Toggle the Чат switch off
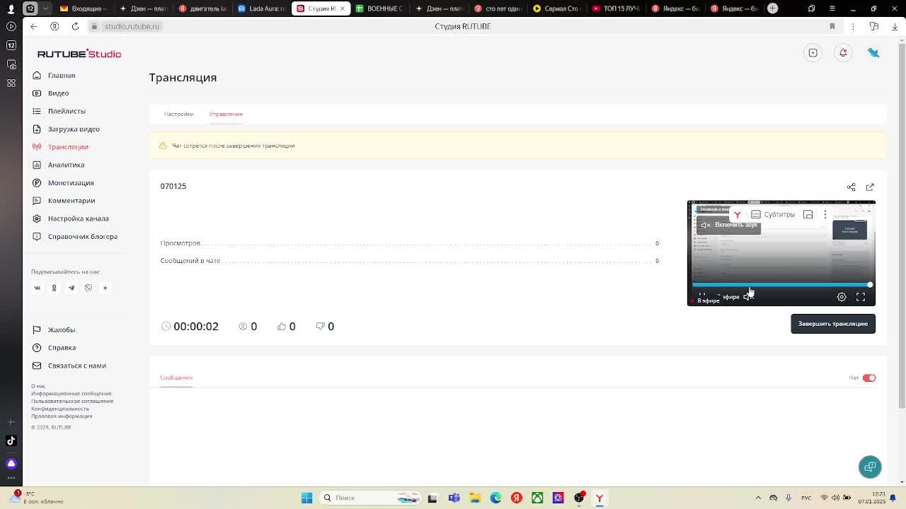The image size is (906, 509). tap(869, 378)
